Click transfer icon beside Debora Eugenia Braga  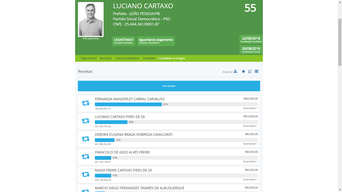point(86,139)
